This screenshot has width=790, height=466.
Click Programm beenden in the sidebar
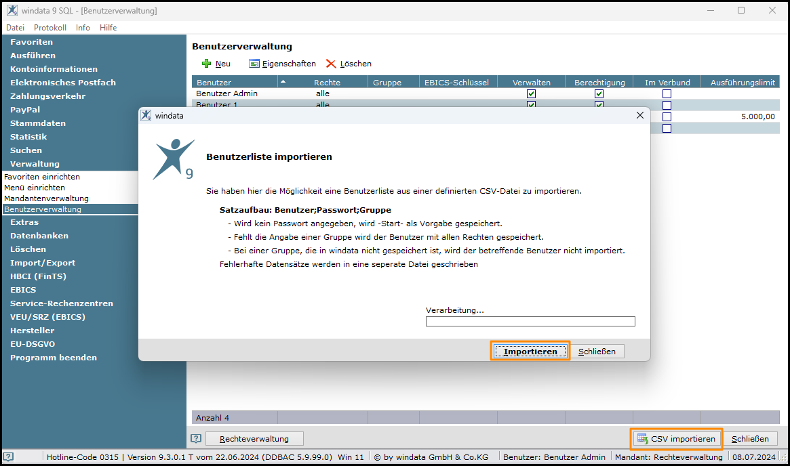tap(54, 358)
